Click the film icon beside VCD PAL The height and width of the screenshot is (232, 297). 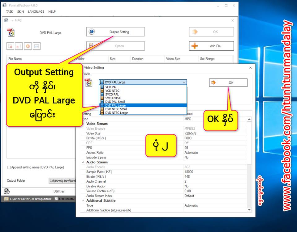102,87
